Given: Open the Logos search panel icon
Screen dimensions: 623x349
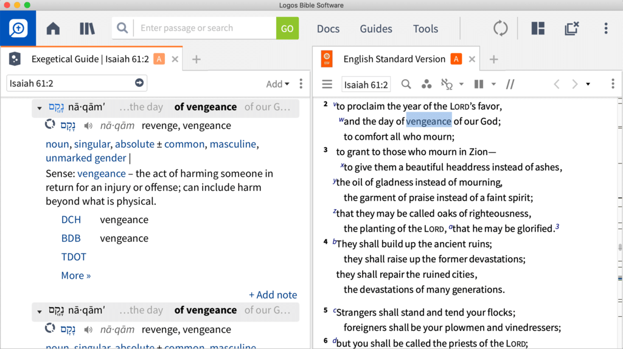Looking at the screenshot, I should 18,28.
